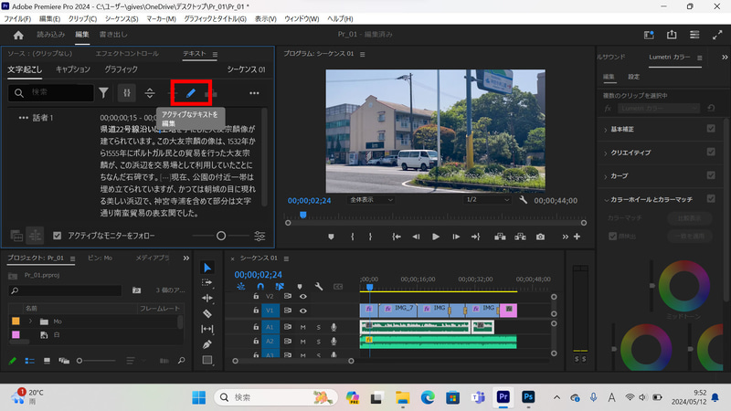Click the transcript search field

[51, 93]
